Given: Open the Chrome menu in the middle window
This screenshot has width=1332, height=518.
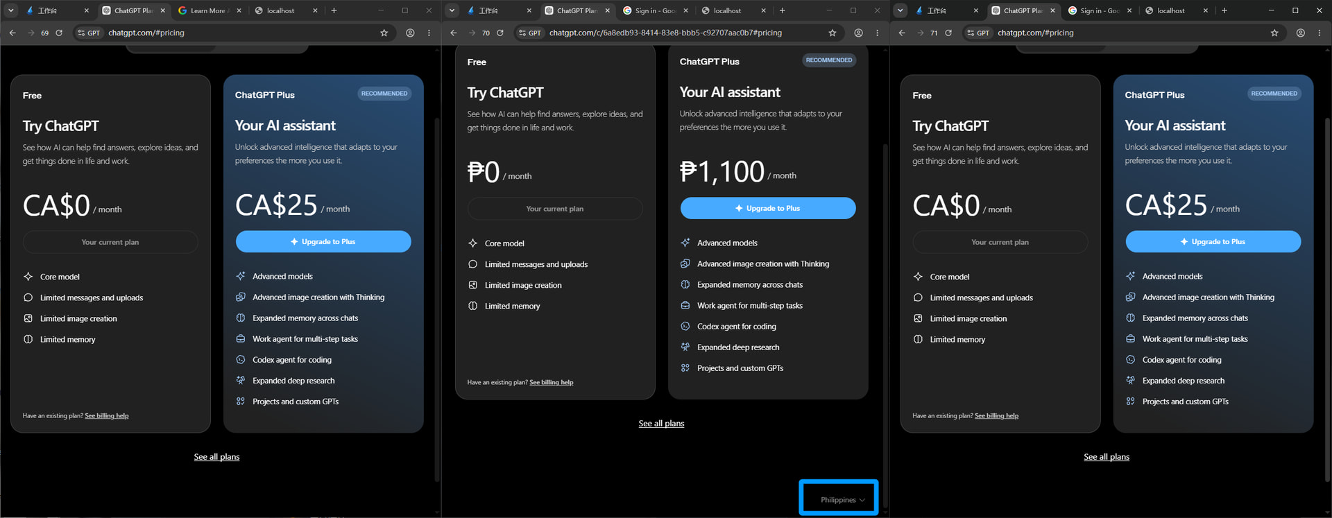Looking at the screenshot, I should (x=878, y=33).
